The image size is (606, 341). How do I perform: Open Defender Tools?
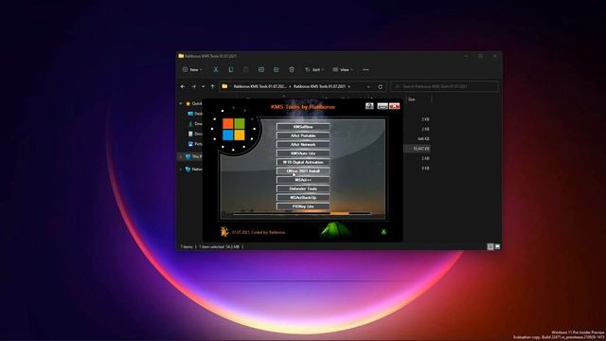point(303,188)
